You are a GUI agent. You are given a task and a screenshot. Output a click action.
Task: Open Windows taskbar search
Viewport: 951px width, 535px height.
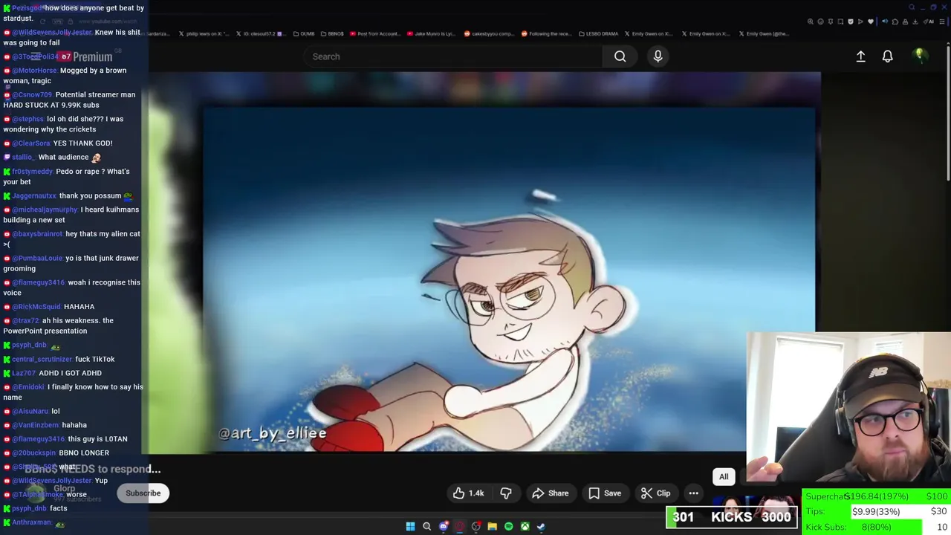tap(426, 527)
